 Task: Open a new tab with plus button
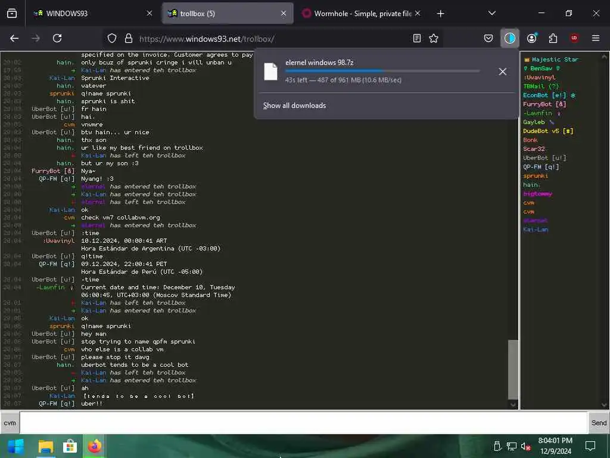tap(440, 14)
